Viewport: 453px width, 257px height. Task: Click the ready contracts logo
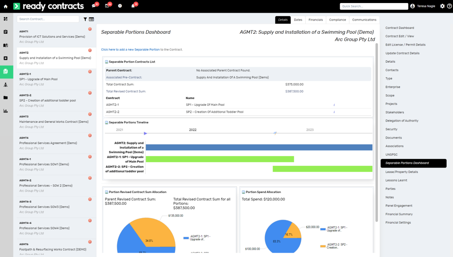pos(49,6)
